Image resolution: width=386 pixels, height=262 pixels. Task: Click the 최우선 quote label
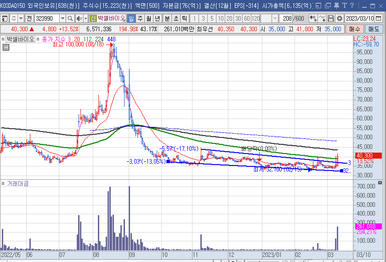click(x=205, y=29)
